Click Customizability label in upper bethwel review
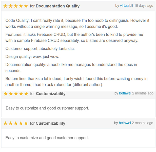The width and height of the screenshot is (156, 152). coord(51,94)
